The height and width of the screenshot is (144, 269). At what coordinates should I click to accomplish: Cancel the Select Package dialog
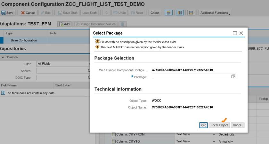click(237, 125)
